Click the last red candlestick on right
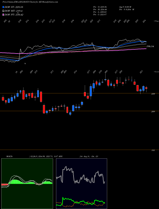 [x=146, y=88]
